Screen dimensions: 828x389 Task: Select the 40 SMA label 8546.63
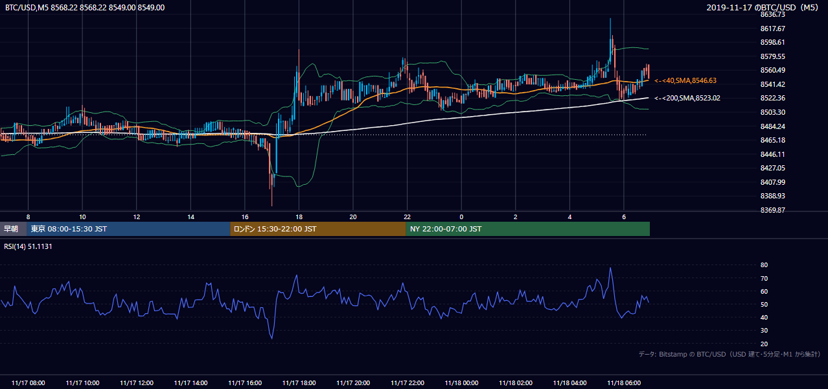685,80
